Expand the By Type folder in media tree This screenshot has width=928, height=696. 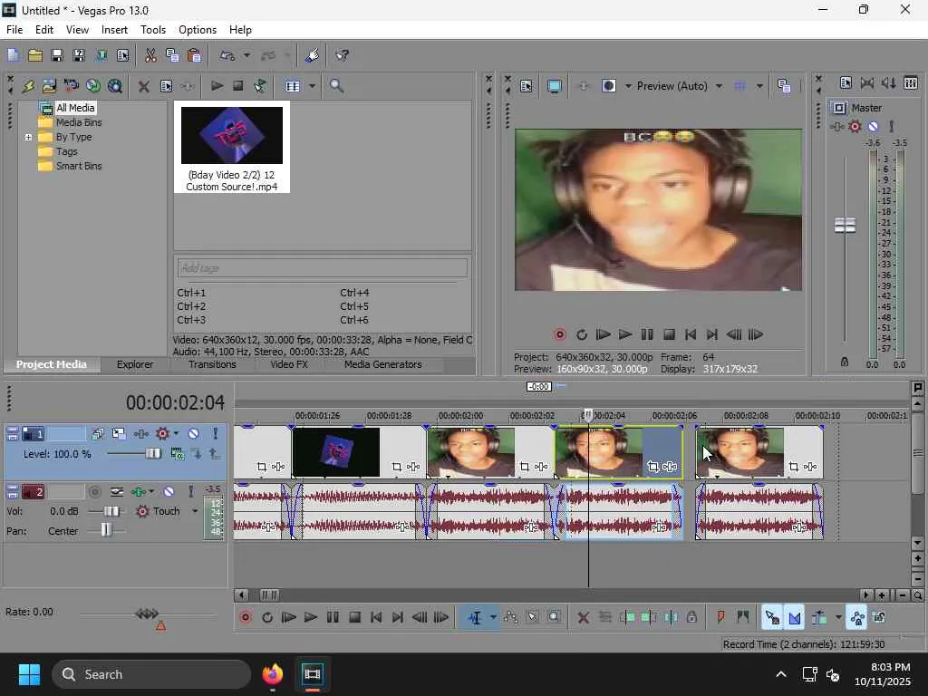[29, 137]
